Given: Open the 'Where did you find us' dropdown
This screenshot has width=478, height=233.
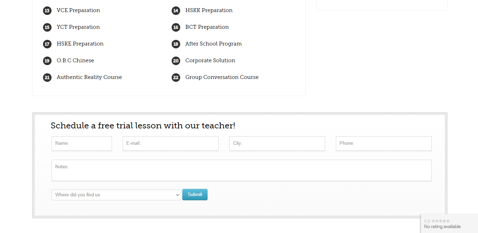Looking at the screenshot, I should coord(116,195).
